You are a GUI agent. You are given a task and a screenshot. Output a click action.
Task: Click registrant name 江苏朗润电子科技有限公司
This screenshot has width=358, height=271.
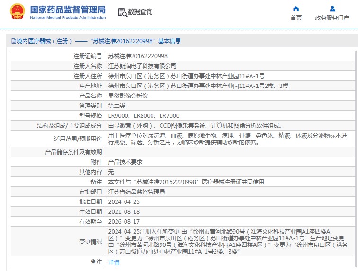(x=142, y=66)
